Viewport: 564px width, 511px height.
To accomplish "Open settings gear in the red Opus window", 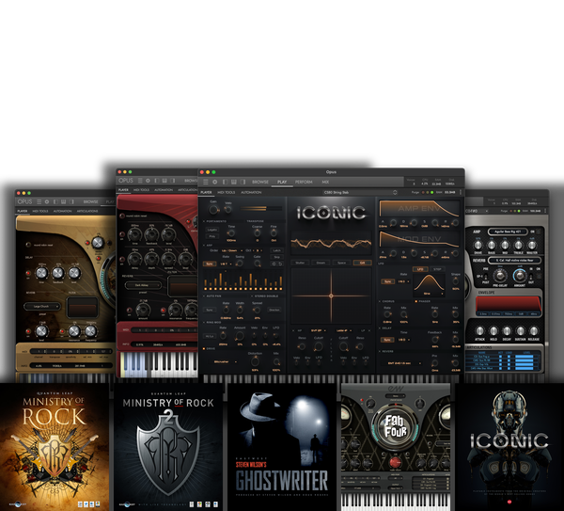I will click(x=148, y=181).
